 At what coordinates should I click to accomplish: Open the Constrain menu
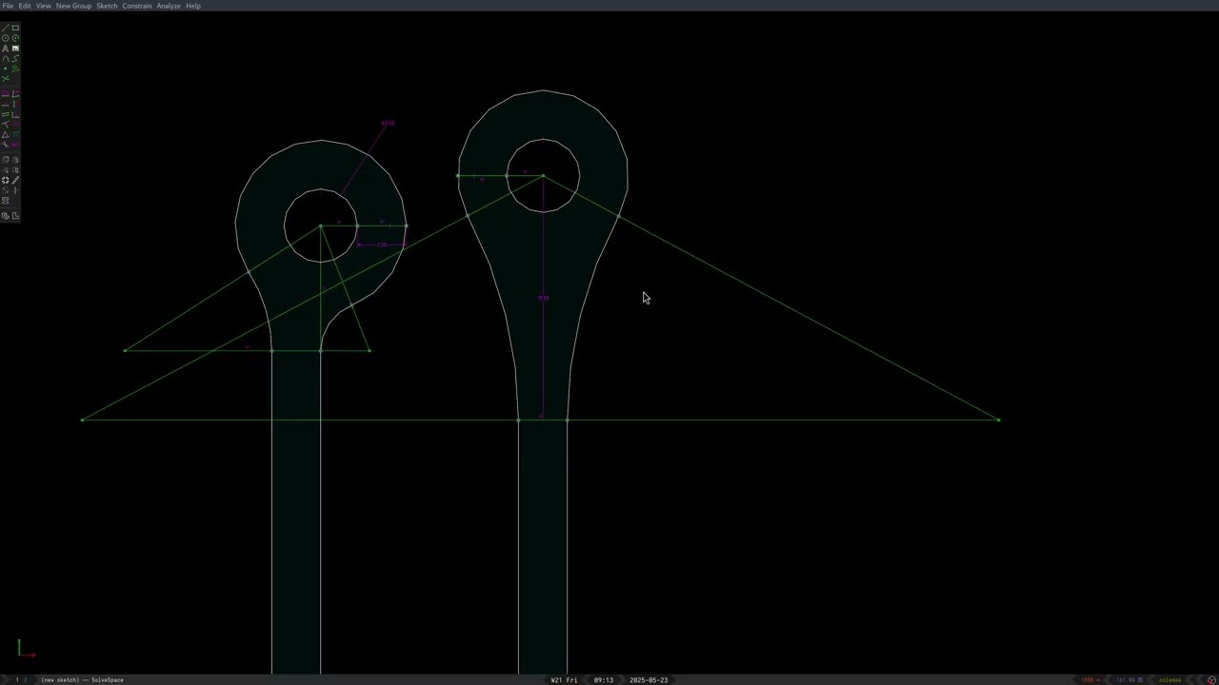[137, 6]
